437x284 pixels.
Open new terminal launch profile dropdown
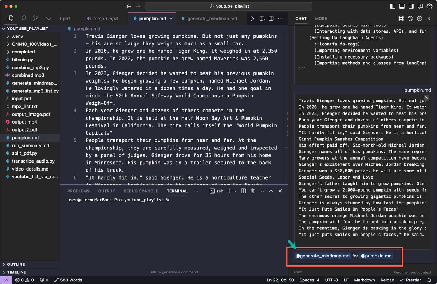pos(235,191)
